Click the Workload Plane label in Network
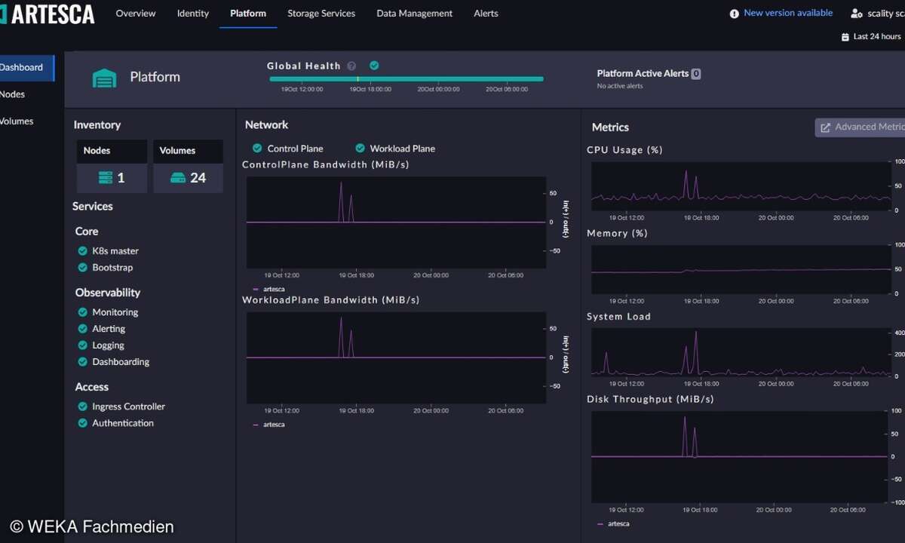Screen dimensions: 905x543 (x=402, y=149)
